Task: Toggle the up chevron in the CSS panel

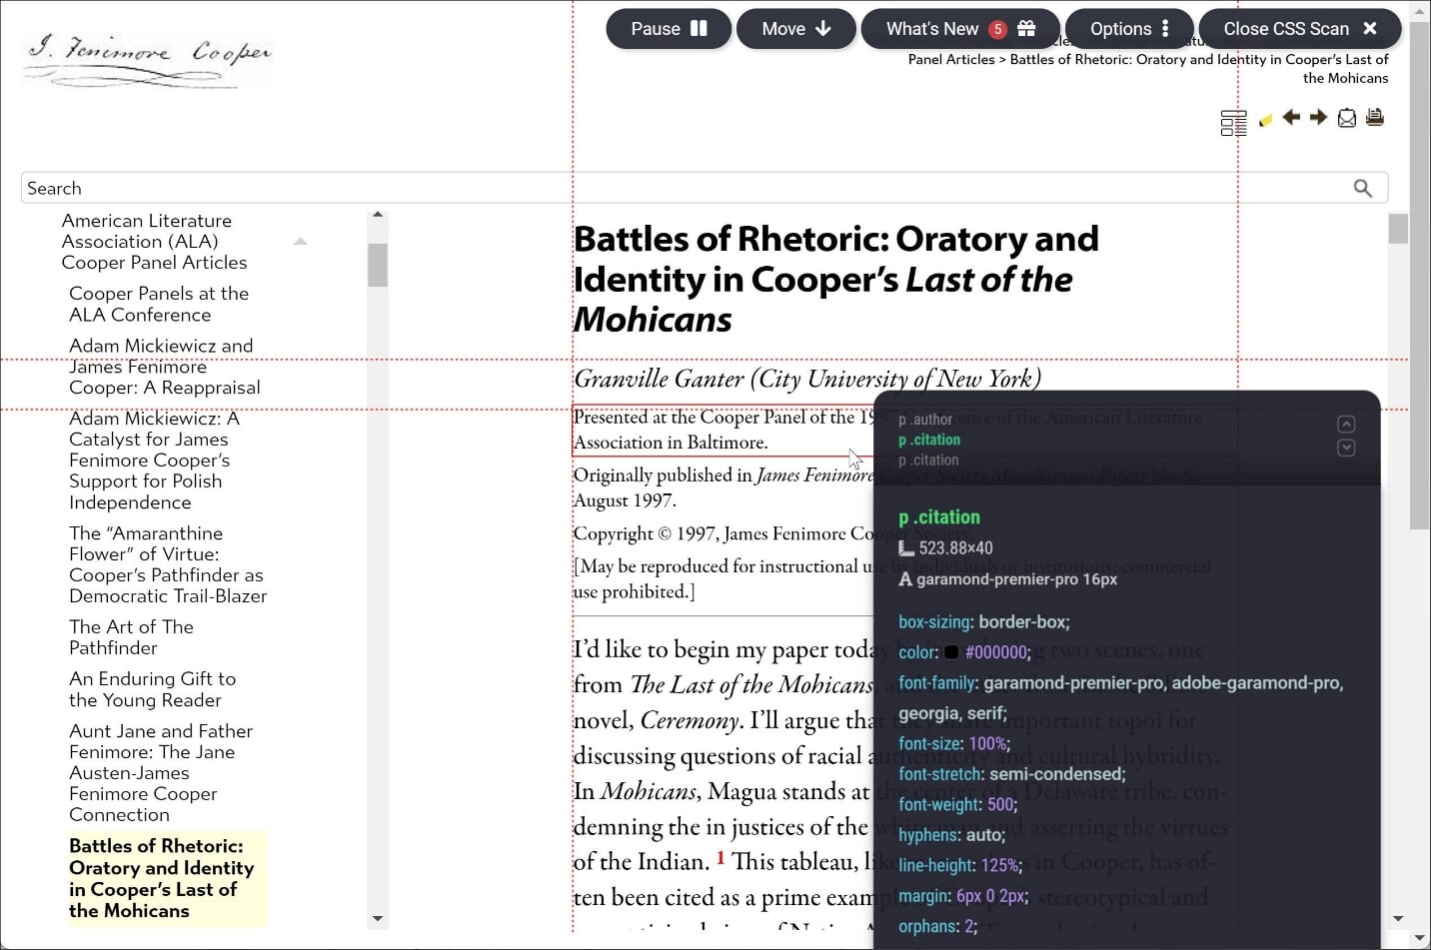Action: point(1346,424)
